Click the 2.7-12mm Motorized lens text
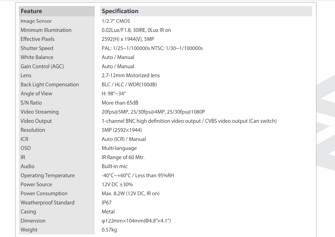 [x=131, y=76]
